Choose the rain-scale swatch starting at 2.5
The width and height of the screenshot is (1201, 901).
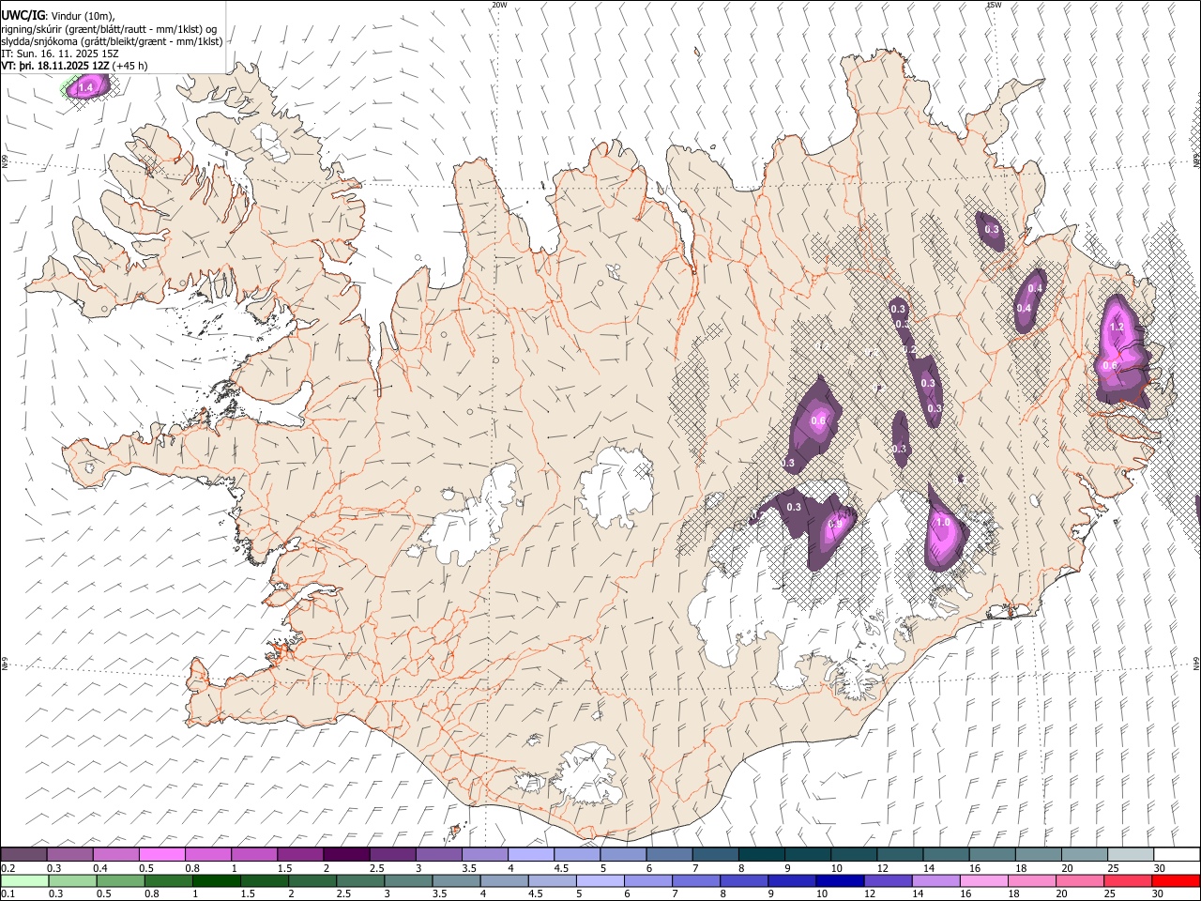pos(360,880)
